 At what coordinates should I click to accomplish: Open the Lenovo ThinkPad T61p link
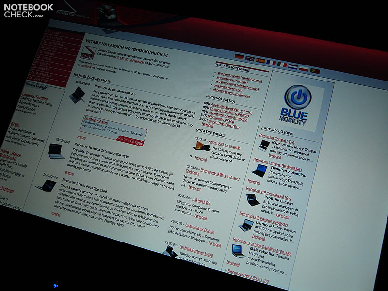[223, 124]
